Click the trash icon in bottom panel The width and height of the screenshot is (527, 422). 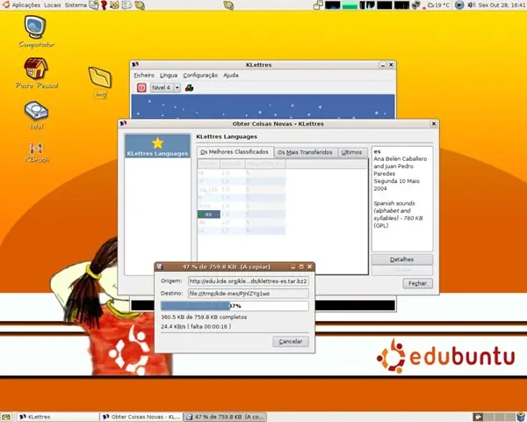521,417
